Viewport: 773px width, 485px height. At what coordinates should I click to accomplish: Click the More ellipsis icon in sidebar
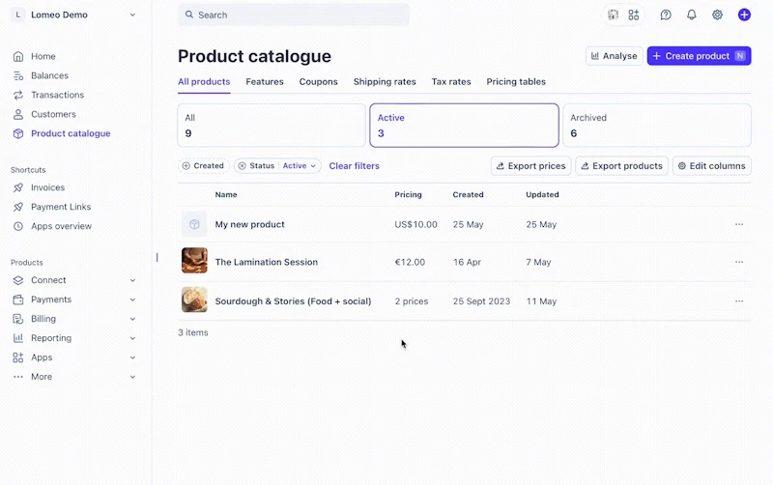click(x=18, y=377)
